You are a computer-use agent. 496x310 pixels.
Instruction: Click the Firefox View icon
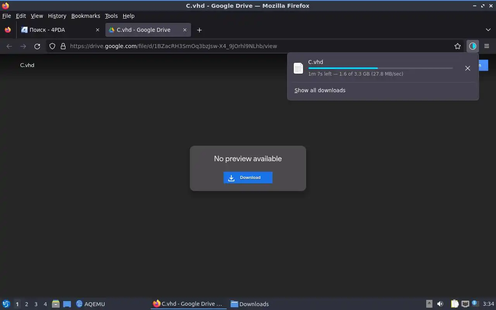coord(8,30)
